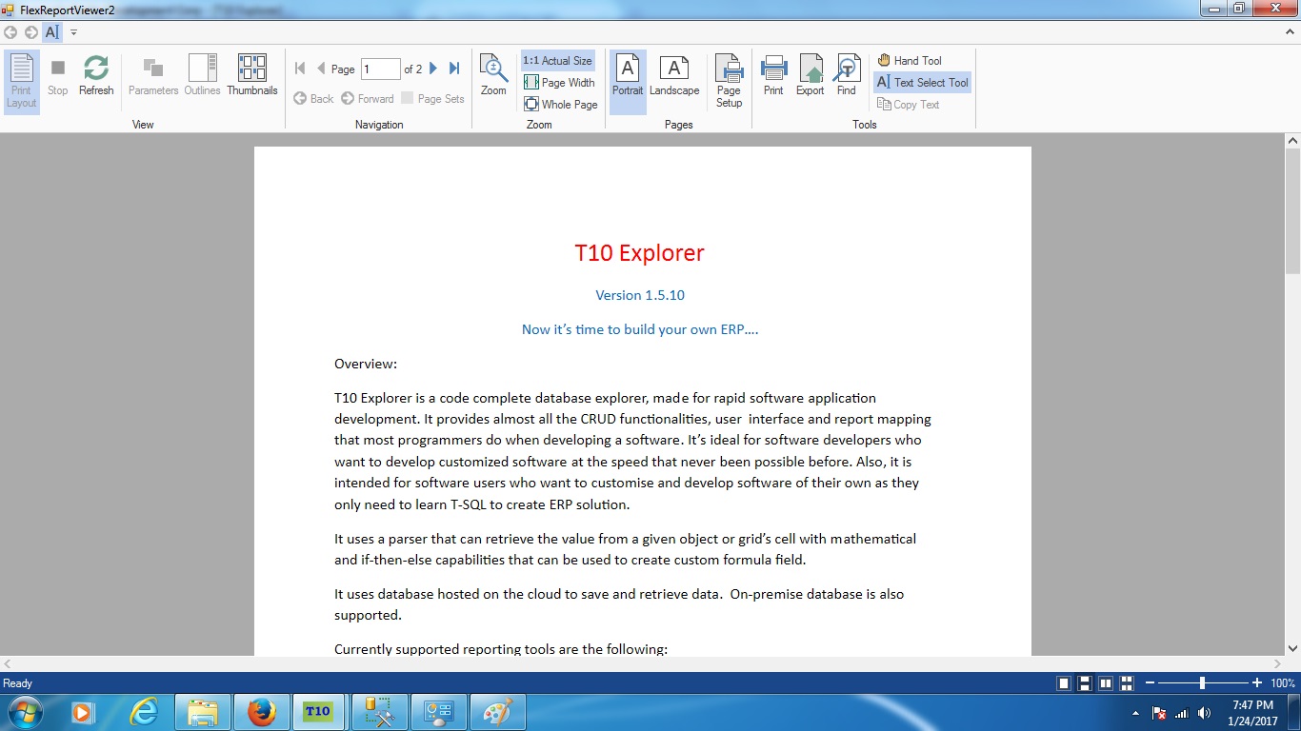Go to the next page
This screenshot has width=1301, height=731.
click(433, 69)
